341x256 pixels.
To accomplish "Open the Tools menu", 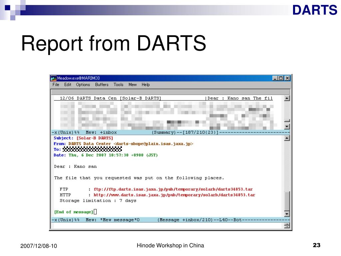I will point(118,85).
